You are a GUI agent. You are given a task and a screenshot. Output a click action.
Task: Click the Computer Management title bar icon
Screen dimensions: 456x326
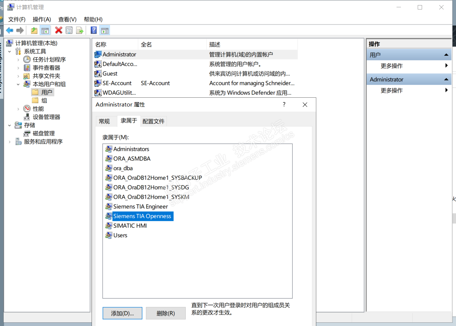point(11,7)
